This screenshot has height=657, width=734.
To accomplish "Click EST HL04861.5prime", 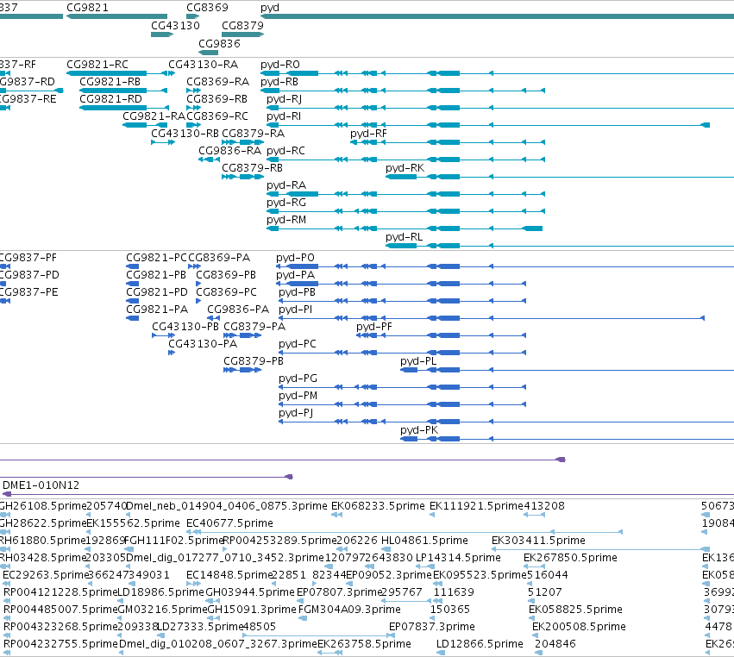I will click(x=424, y=541).
